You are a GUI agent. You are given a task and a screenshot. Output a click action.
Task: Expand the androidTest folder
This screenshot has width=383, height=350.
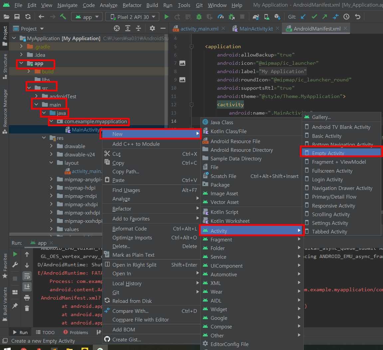click(x=36, y=96)
